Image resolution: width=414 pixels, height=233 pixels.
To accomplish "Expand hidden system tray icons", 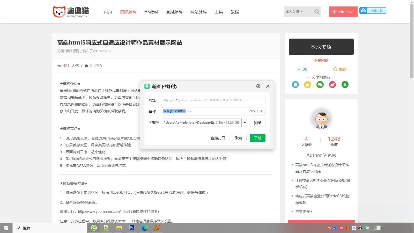I will tap(329, 228).
